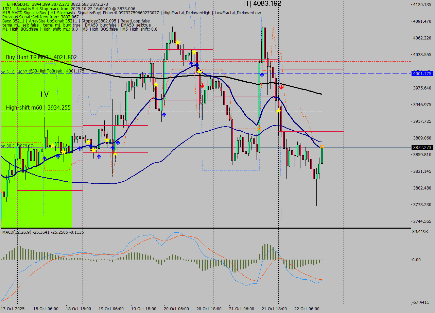Image resolution: width=435 pixels, height=313 pixels.
Task: Click the High-shift m60 3934.255 label
Action: click(x=38, y=108)
